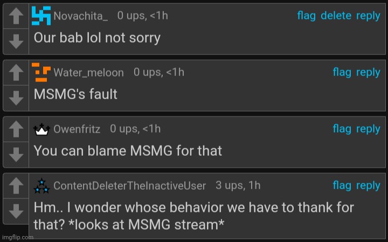Reply to Novachita_'s comment
Image resolution: width=388 pixels, height=242 pixels.
pos(368,16)
